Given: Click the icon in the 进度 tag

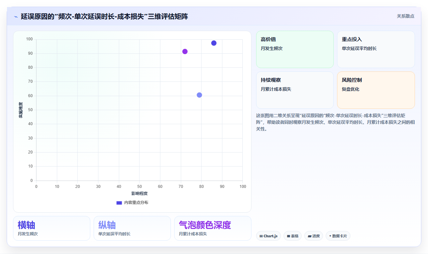Looking at the screenshot, I should (310, 236).
